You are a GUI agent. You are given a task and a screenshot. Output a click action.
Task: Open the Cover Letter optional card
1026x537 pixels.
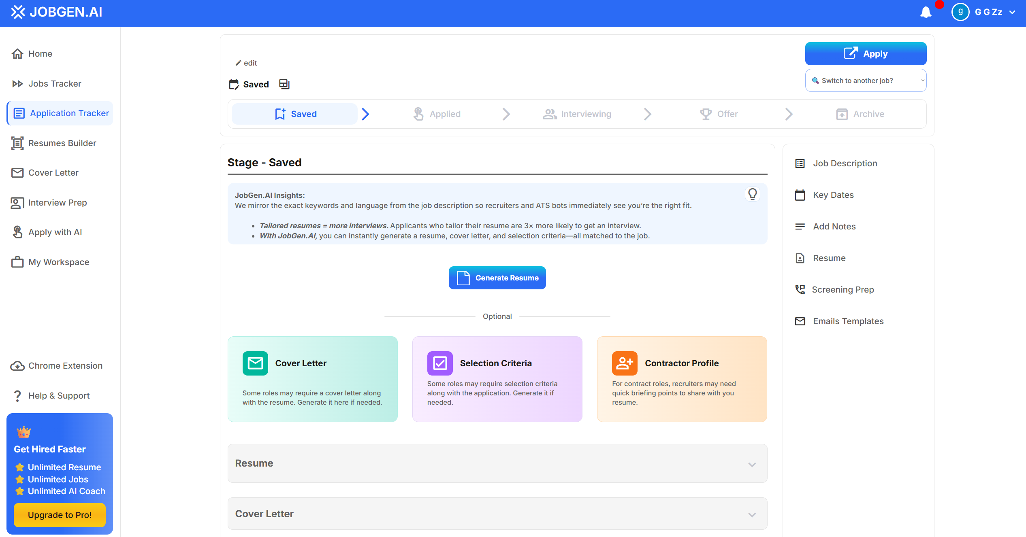click(x=312, y=379)
